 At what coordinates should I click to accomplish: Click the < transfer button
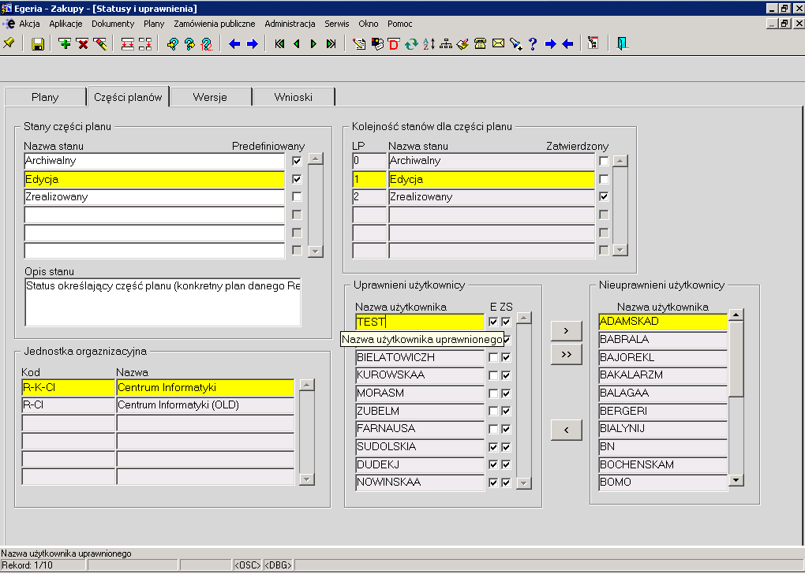[567, 430]
